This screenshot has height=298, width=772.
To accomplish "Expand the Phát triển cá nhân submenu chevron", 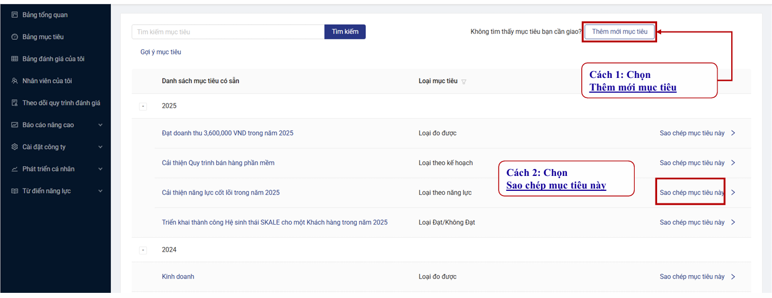I will click(101, 169).
